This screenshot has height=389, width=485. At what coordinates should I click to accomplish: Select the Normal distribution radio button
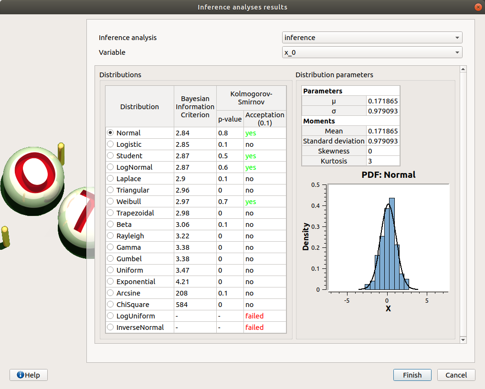point(111,133)
